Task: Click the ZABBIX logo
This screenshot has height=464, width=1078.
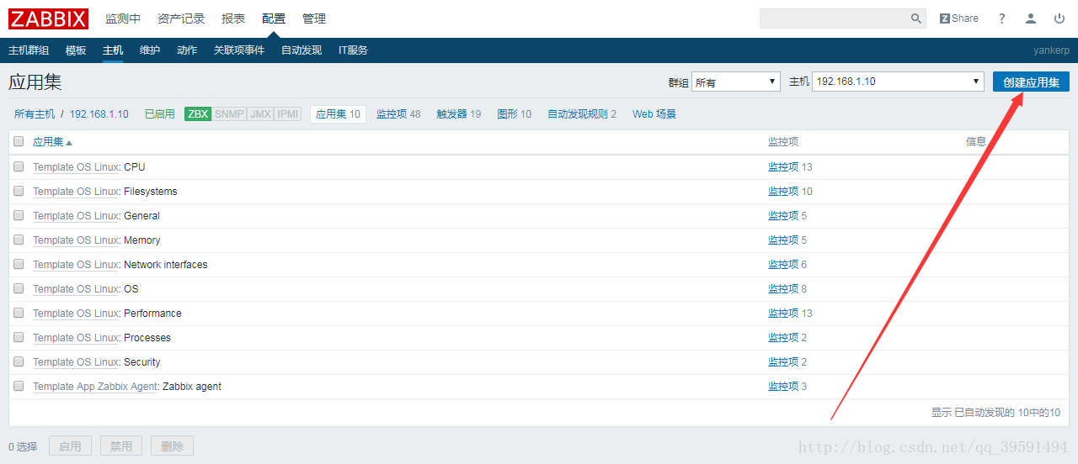Action: click(50, 18)
